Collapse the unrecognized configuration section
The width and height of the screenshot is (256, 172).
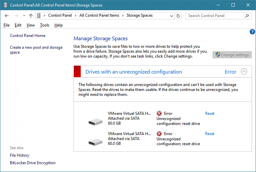[244, 71]
